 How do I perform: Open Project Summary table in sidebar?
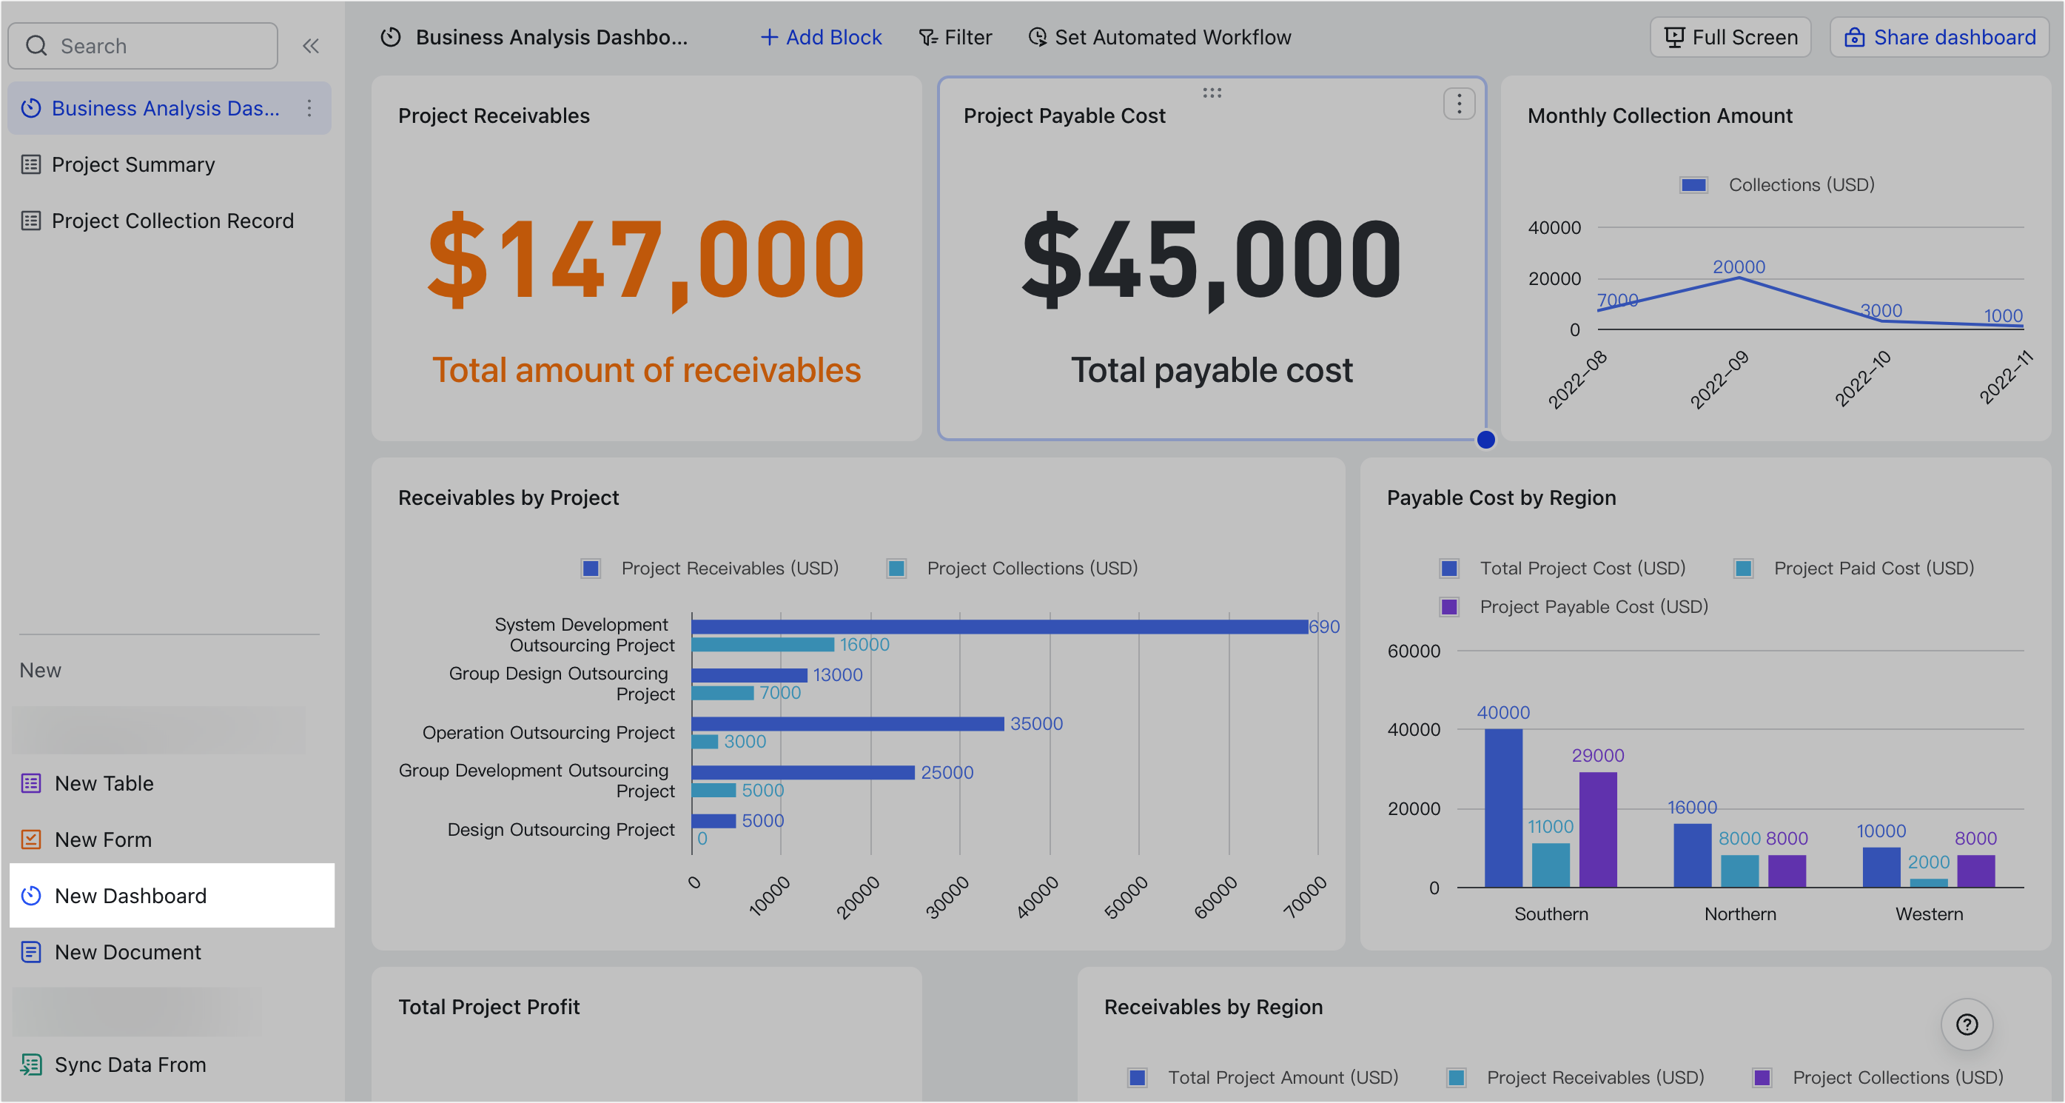133,164
